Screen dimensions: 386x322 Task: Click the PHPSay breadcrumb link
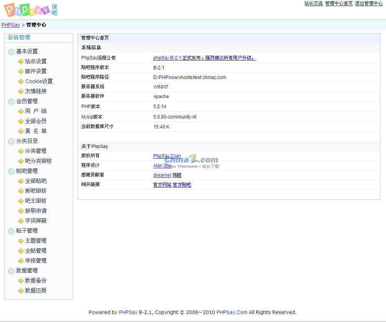[x=11, y=25]
